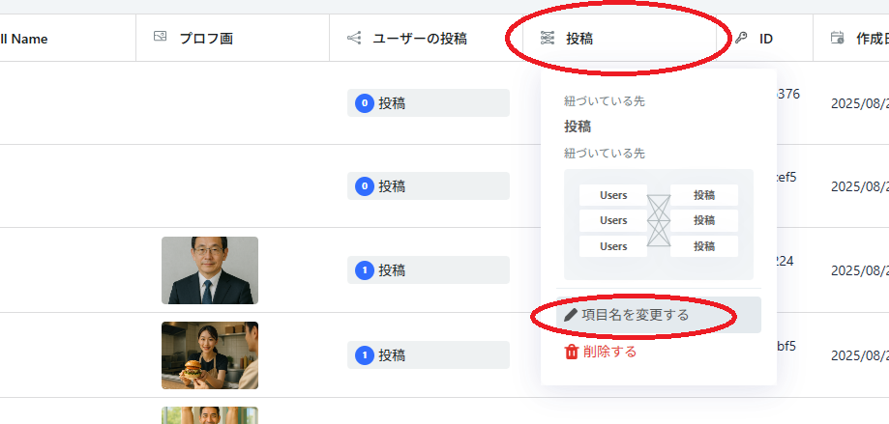The width and height of the screenshot is (889, 424).
Task: Open the businessman profile photo thumbnail
Action: coord(210,270)
